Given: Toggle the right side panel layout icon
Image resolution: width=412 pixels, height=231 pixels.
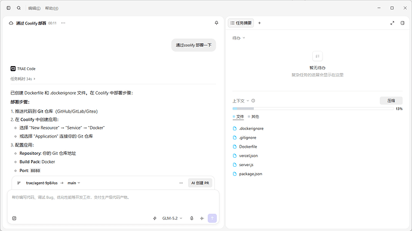Looking at the screenshot, I should 402,23.
